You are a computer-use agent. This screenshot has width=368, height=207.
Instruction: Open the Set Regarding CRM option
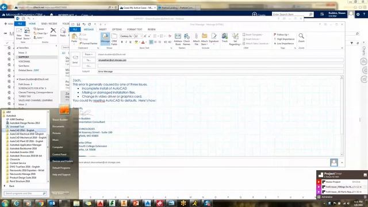(x=235, y=39)
